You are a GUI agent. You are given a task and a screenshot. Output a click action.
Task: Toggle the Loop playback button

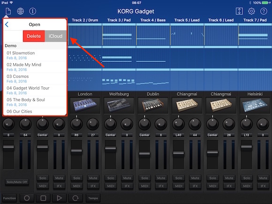click(76, 198)
